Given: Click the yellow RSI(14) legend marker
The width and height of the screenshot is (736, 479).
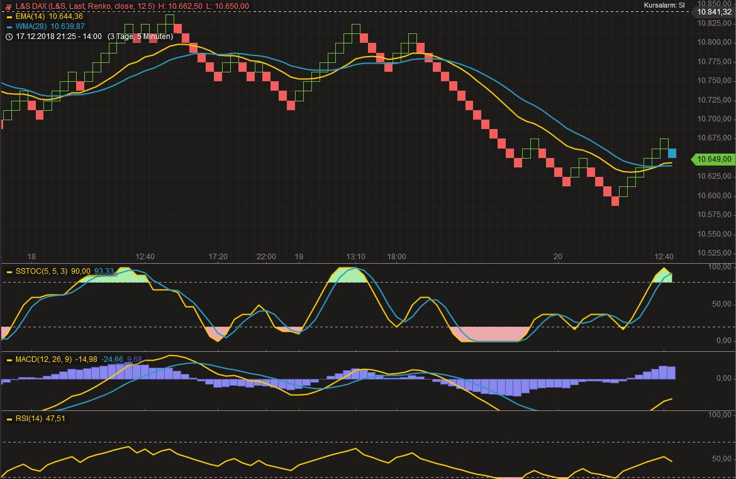Looking at the screenshot, I should (x=9, y=419).
